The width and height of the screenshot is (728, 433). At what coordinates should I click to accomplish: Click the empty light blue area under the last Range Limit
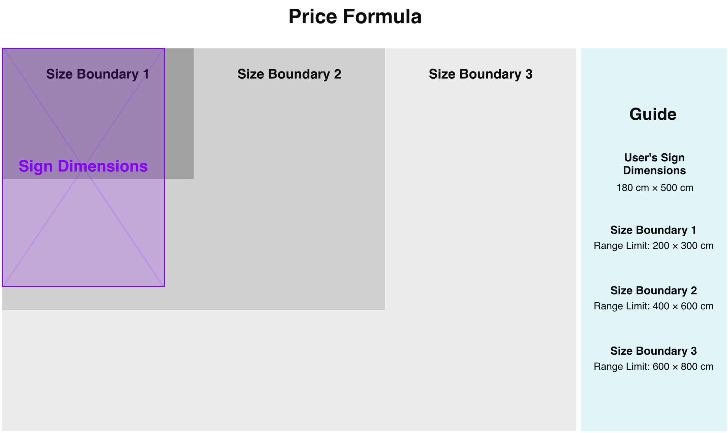point(653,403)
